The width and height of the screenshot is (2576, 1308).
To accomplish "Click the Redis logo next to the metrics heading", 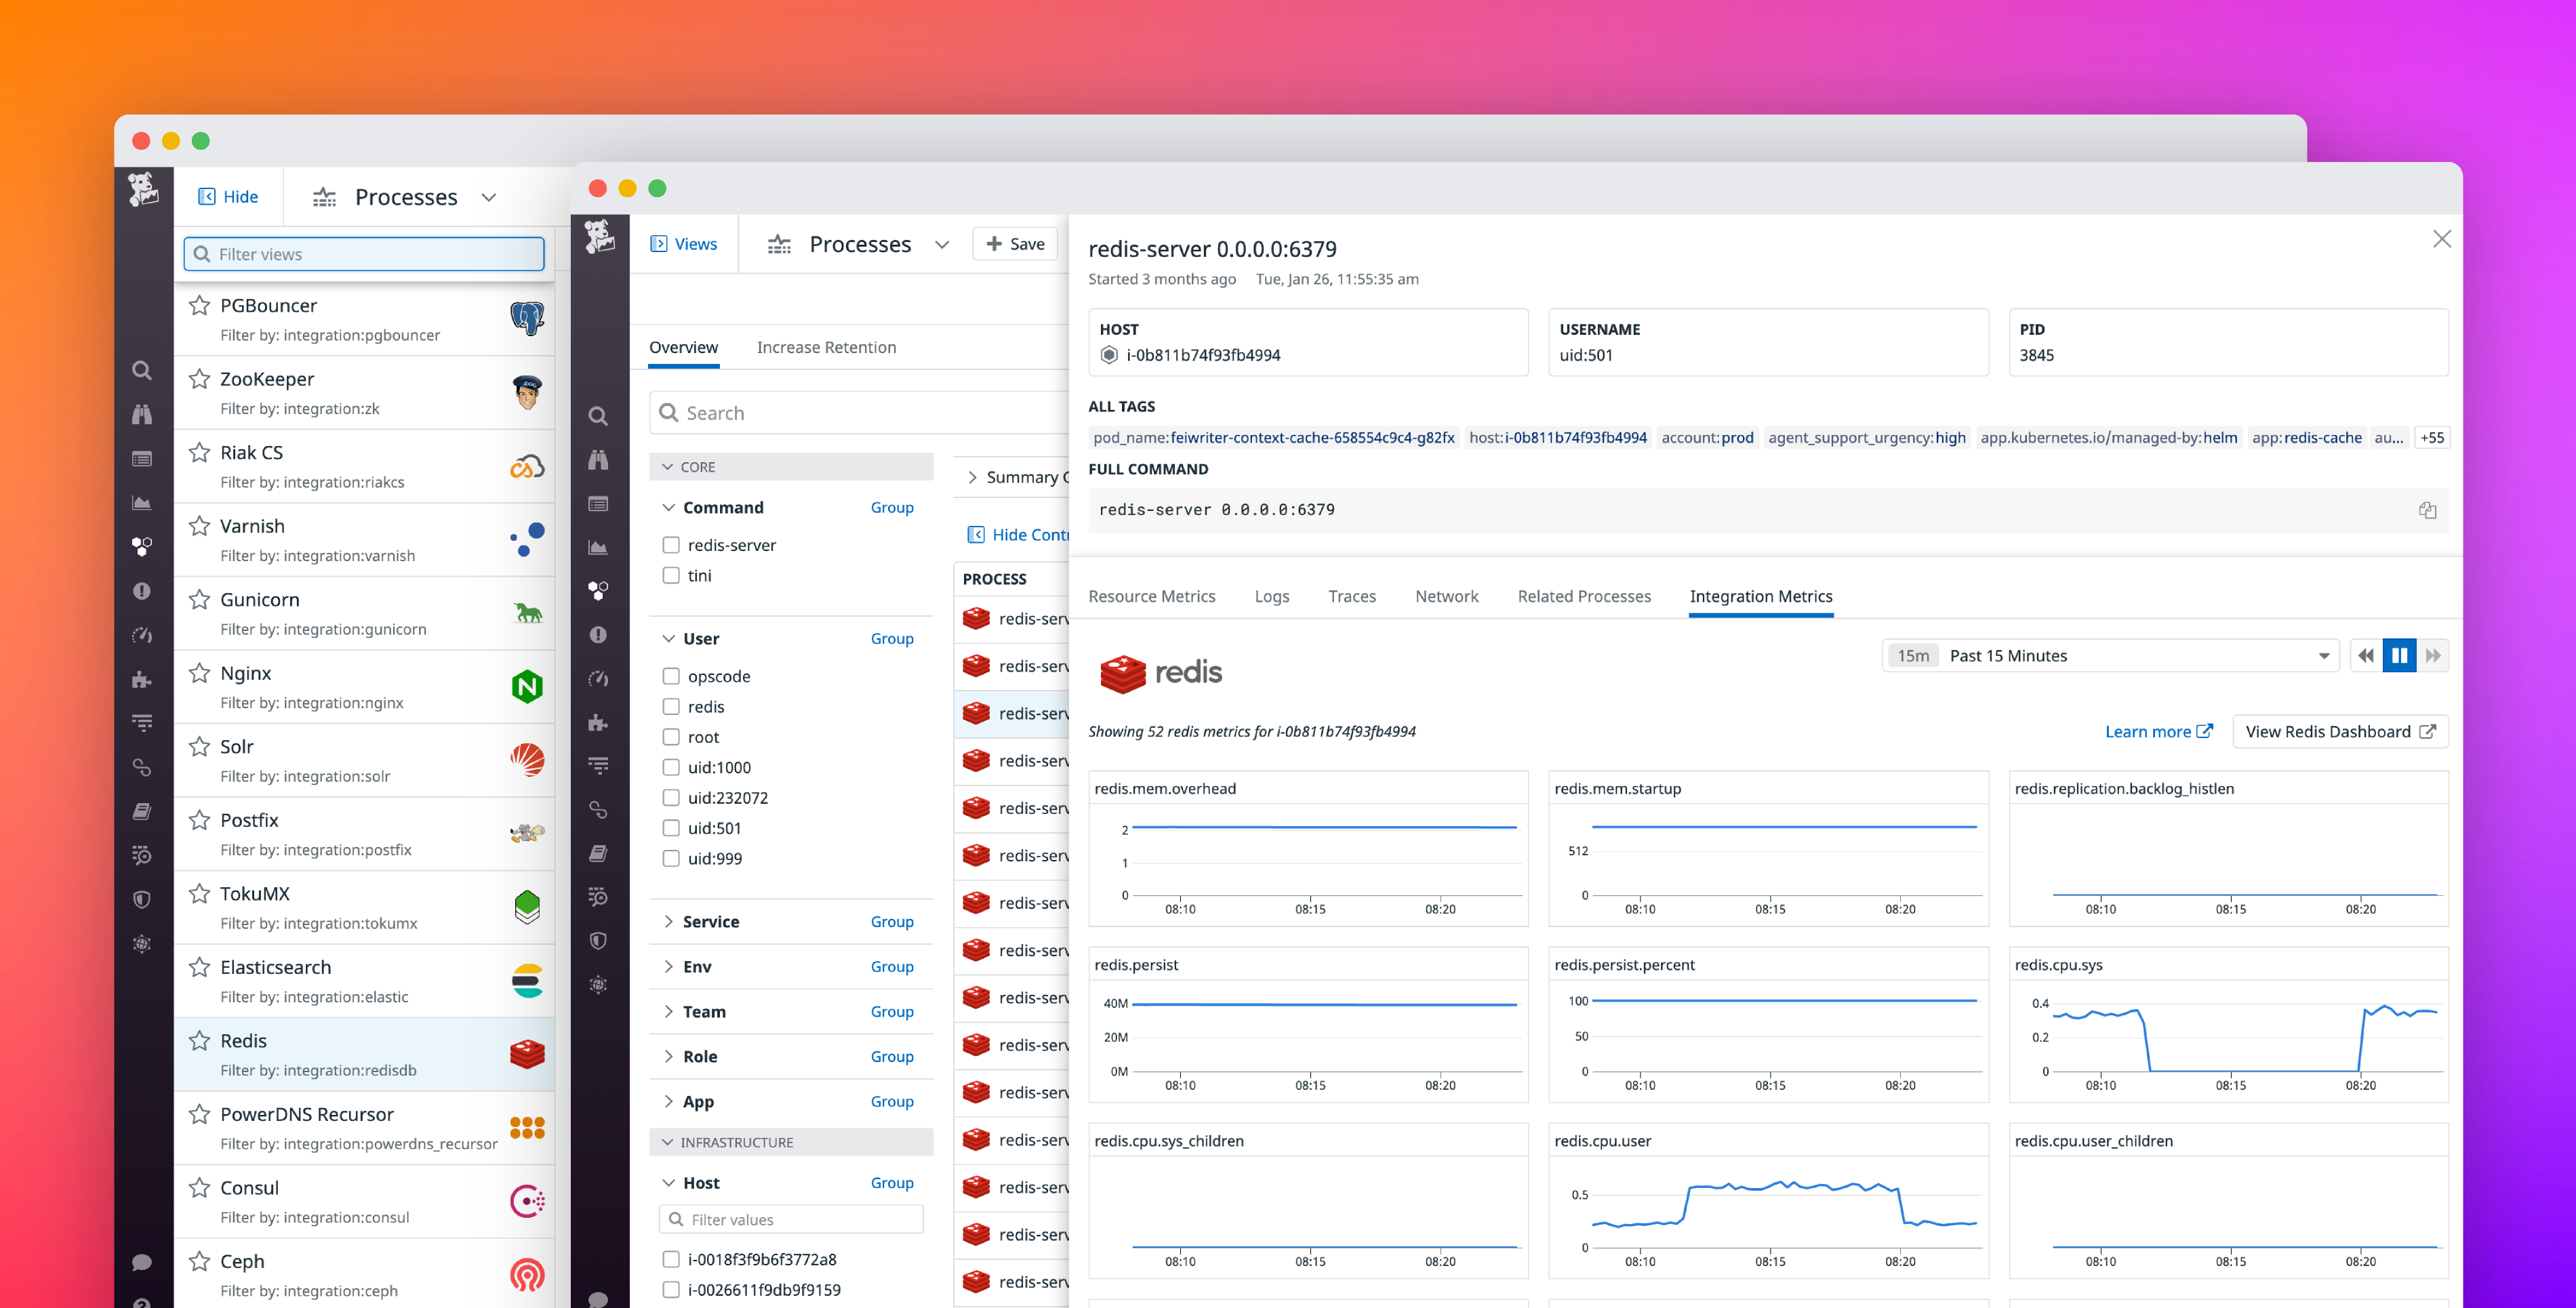I will (x=1124, y=674).
